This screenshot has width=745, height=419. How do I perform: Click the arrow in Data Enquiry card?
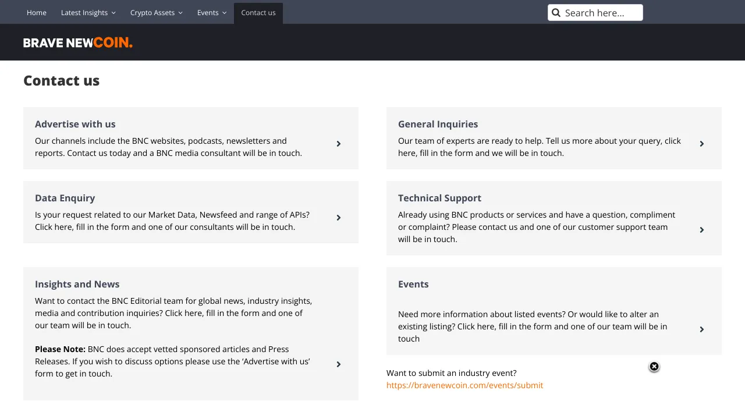tap(338, 218)
